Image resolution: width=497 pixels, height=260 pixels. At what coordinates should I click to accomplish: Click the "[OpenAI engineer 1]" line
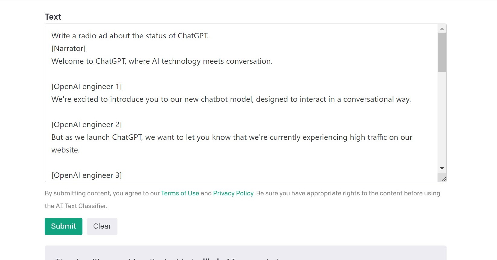[87, 87]
